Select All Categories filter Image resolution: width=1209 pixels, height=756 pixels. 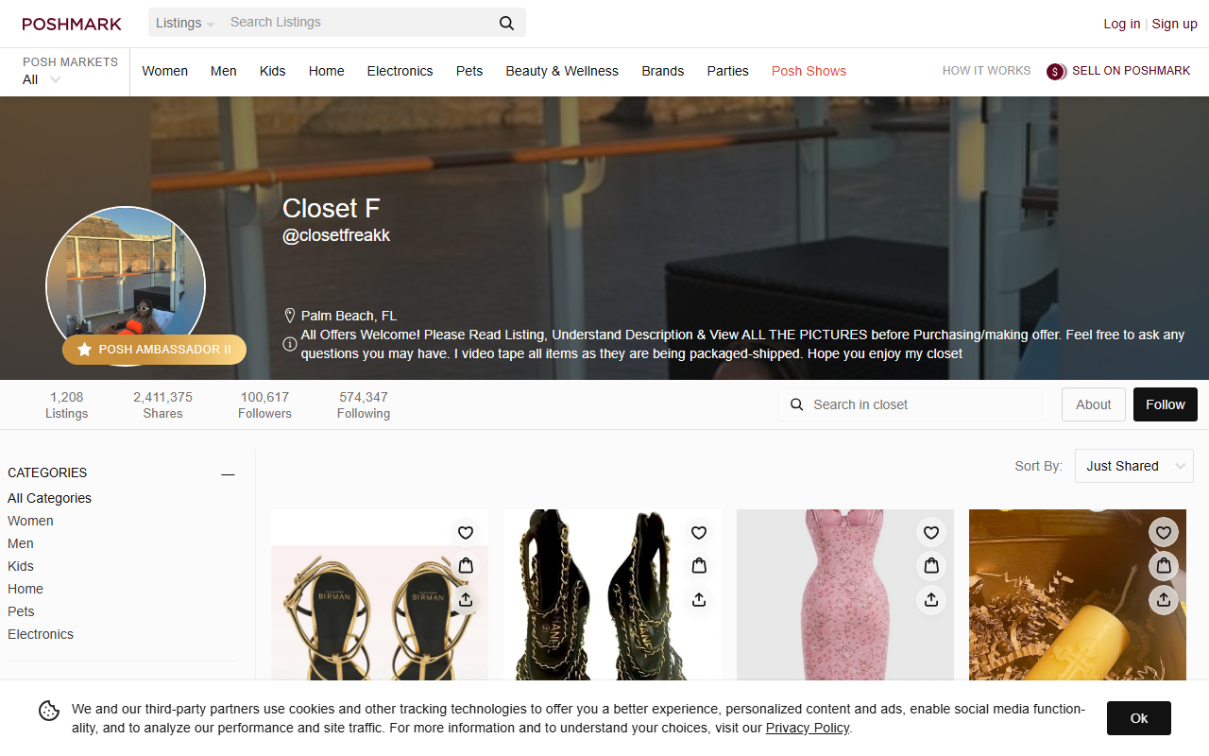pyautogui.click(x=49, y=498)
